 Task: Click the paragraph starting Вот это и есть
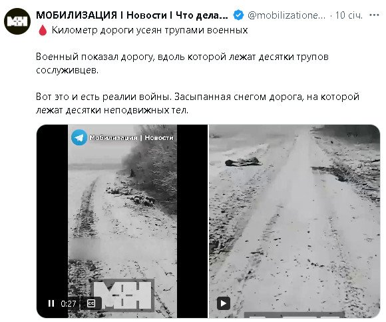198,103
